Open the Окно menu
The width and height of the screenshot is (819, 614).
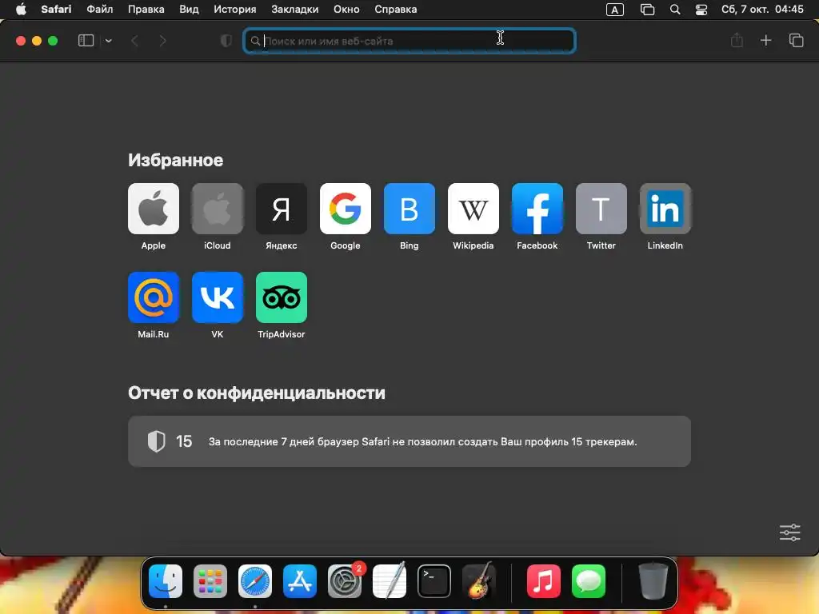(346, 10)
